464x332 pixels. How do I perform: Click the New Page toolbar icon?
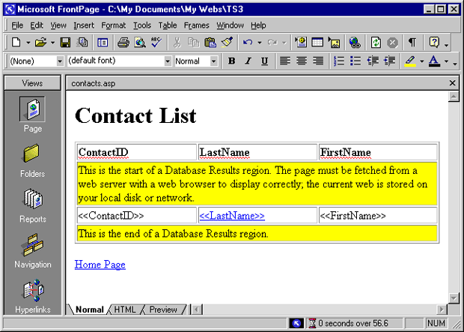pyautogui.click(x=16, y=43)
